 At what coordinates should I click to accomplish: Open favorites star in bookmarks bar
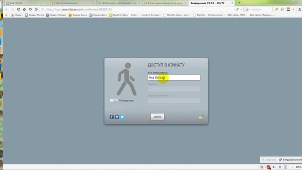pyautogui.click(x=6, y=15)
